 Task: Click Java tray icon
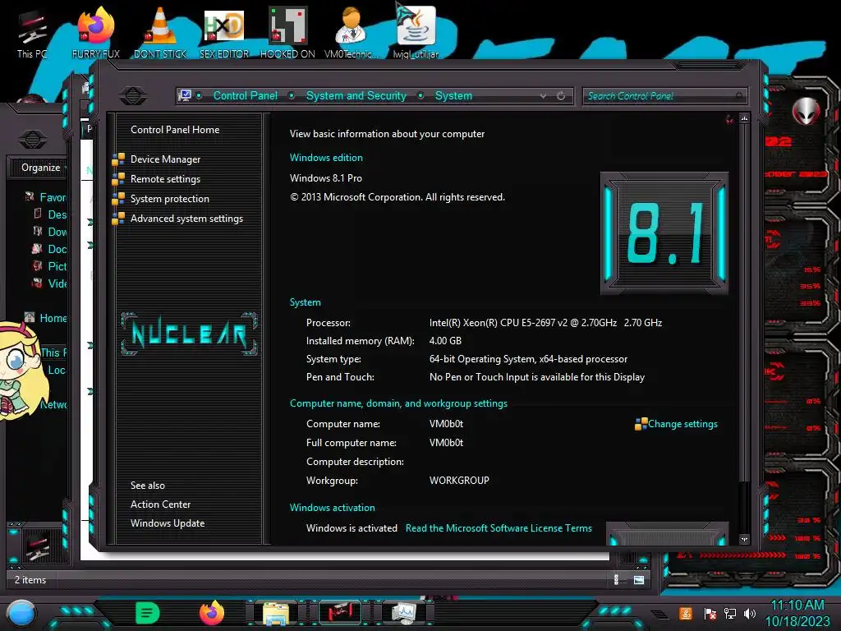coord(686,613)
